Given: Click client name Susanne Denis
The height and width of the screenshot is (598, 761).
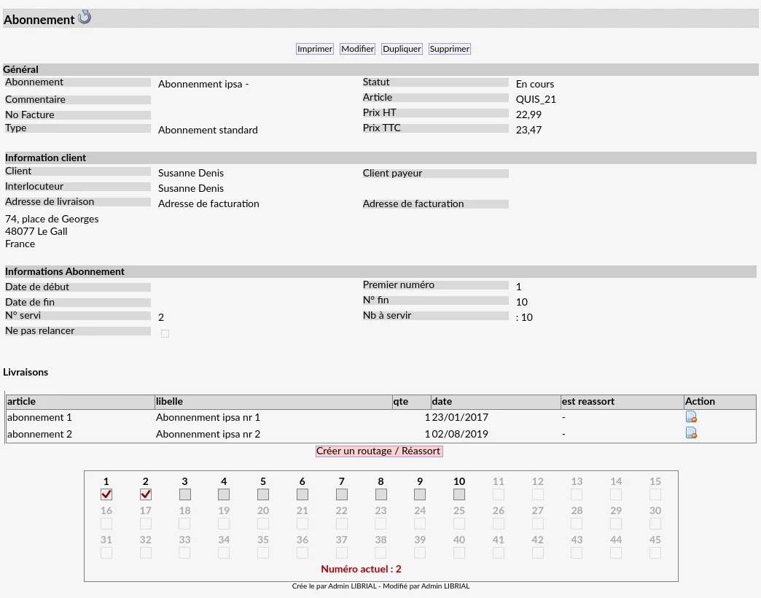Looking at the screenshot, I should coord(191,173).
